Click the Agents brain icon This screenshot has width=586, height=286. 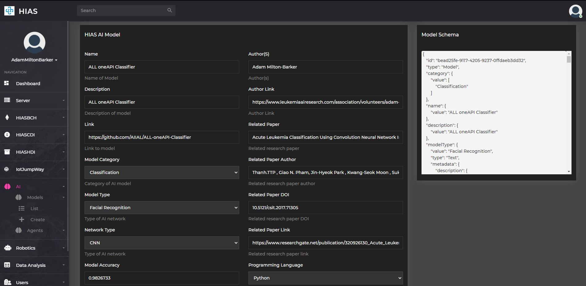pyautogui.click(x=19, y=230)
